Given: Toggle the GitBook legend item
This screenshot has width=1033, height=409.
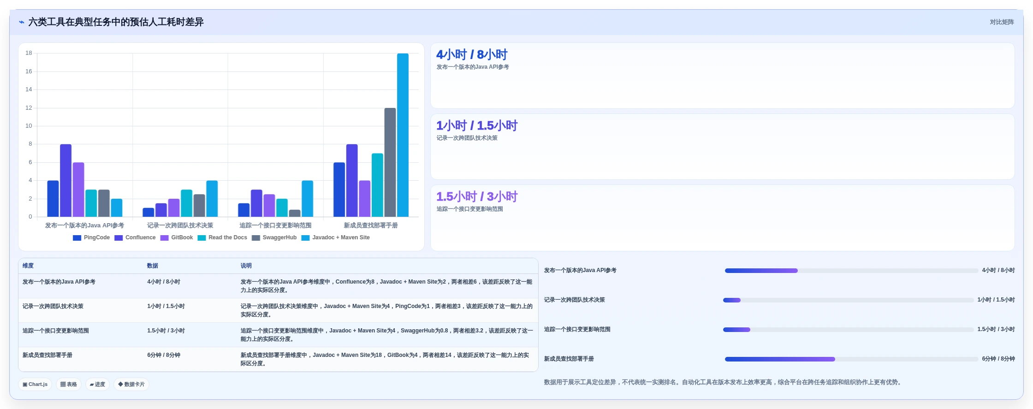Looking at the screenshot, I should (x=177, y=238).
